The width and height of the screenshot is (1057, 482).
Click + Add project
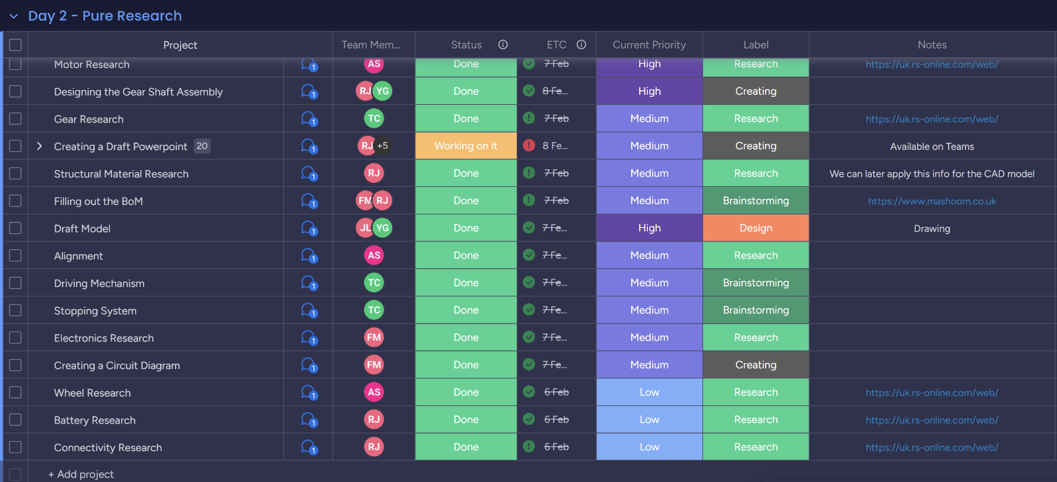coord(81,475)
